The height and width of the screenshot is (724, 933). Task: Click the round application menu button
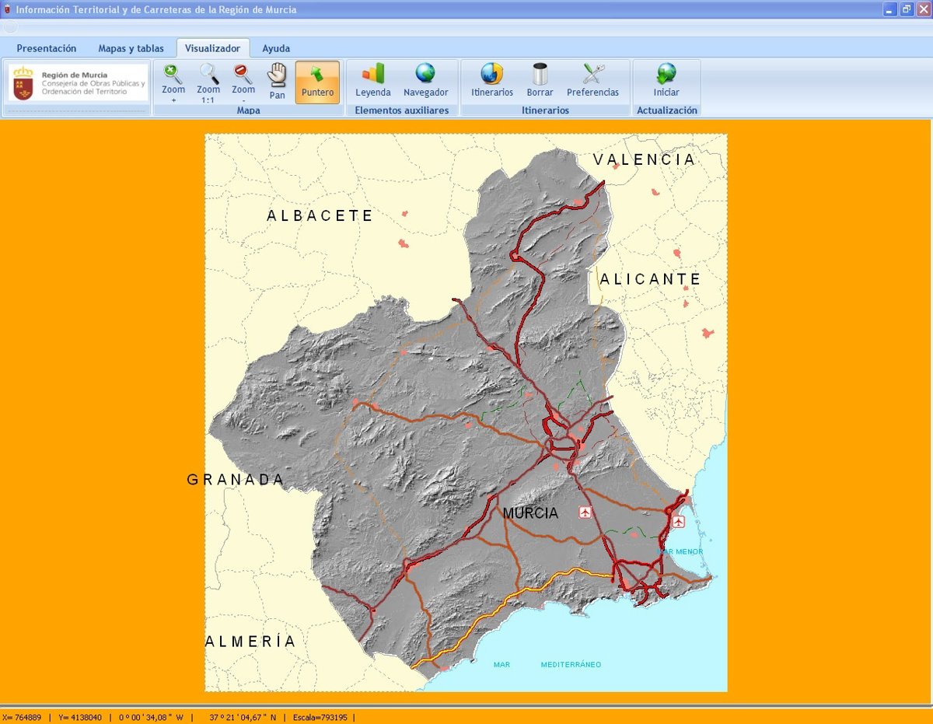tap(10, 27)
